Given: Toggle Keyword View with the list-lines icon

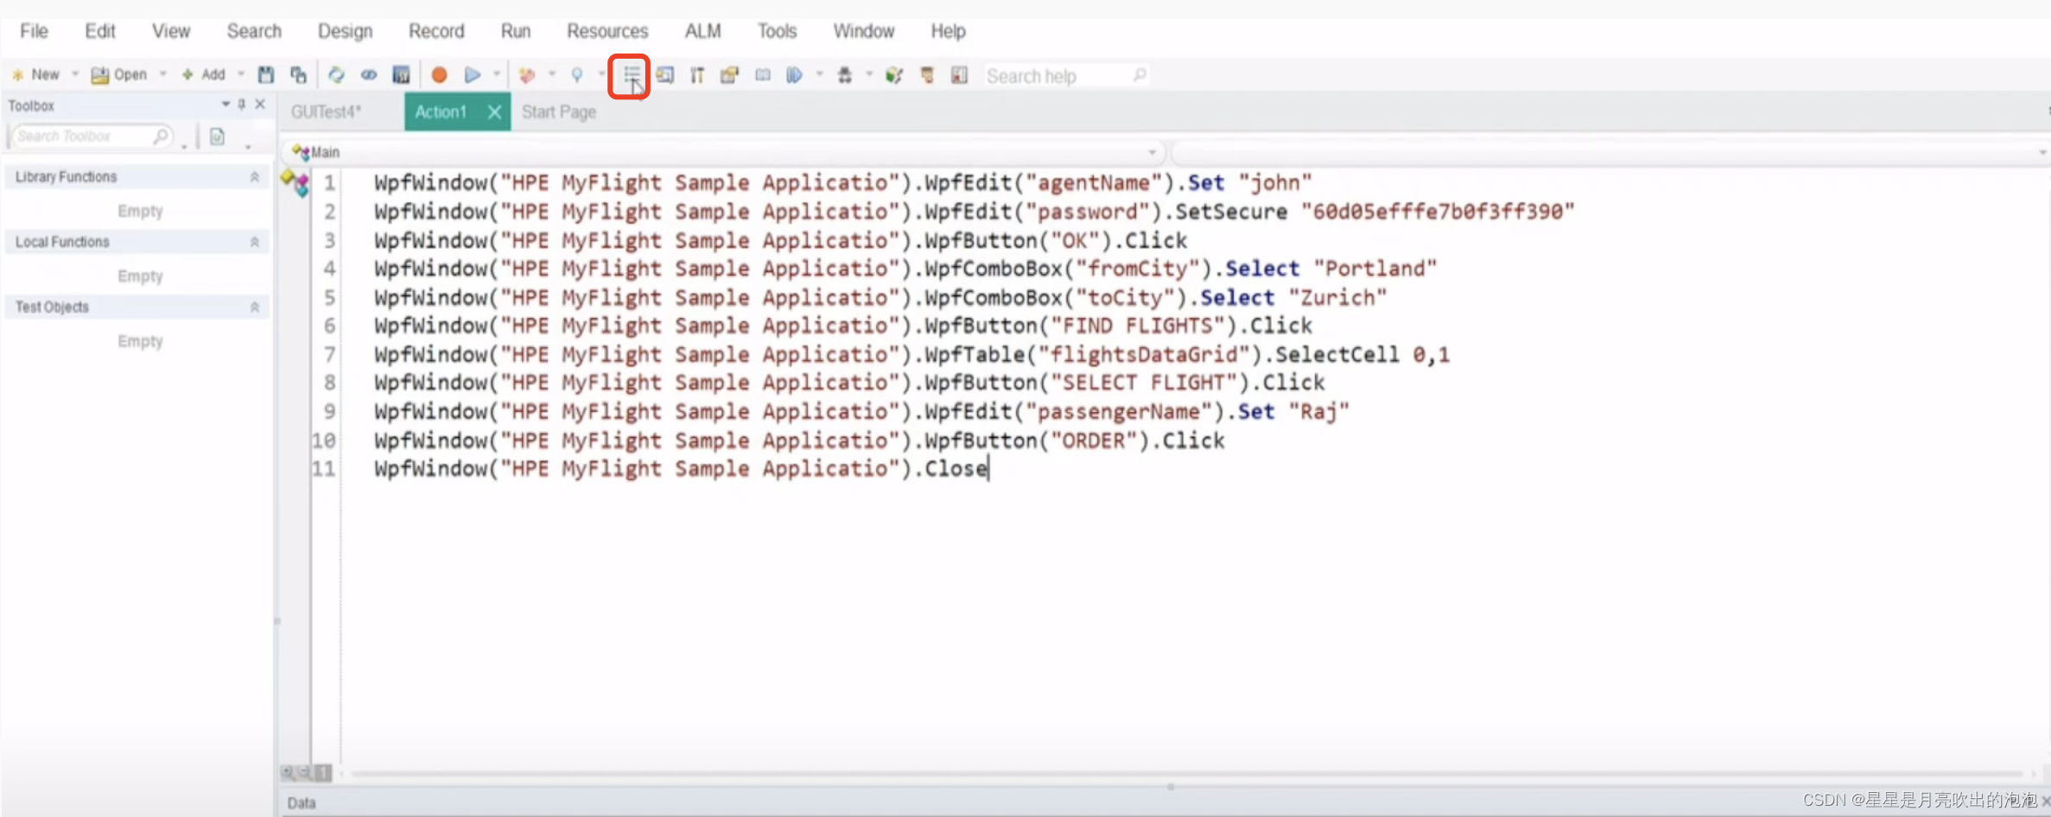Looking at the screenshot, I should tap(632, 75).
